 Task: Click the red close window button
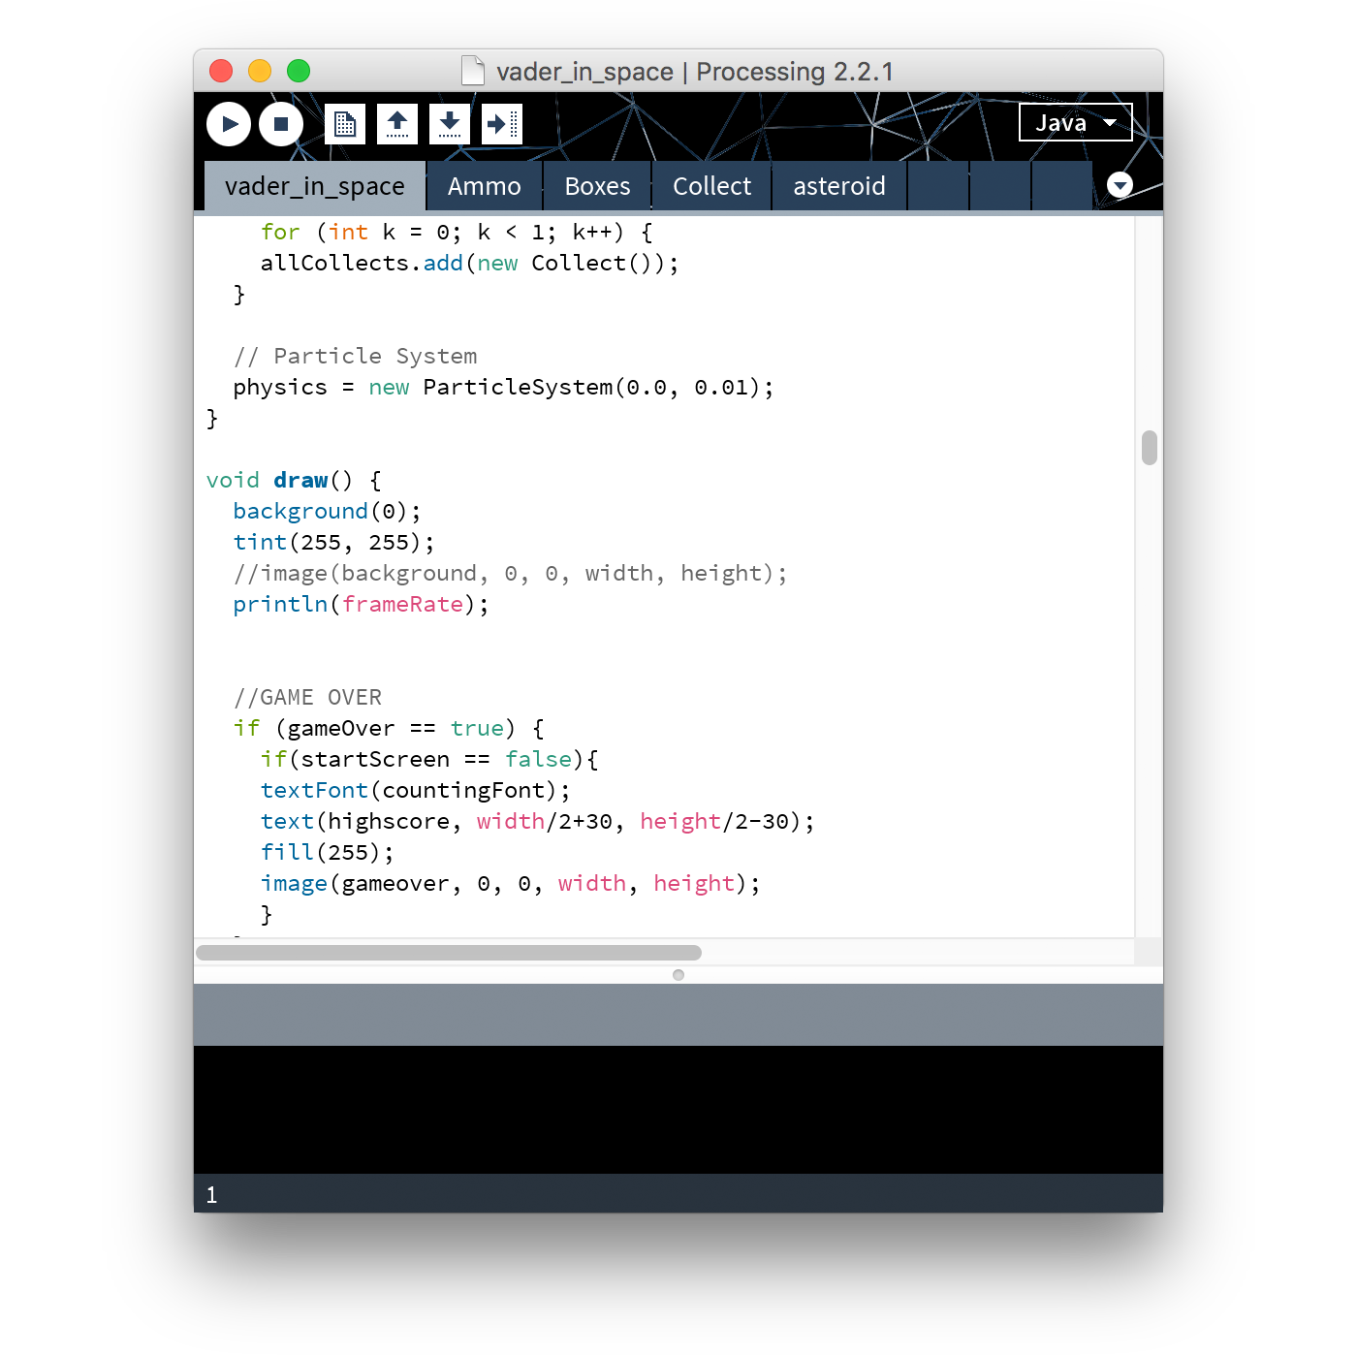(x=221, y=71)
